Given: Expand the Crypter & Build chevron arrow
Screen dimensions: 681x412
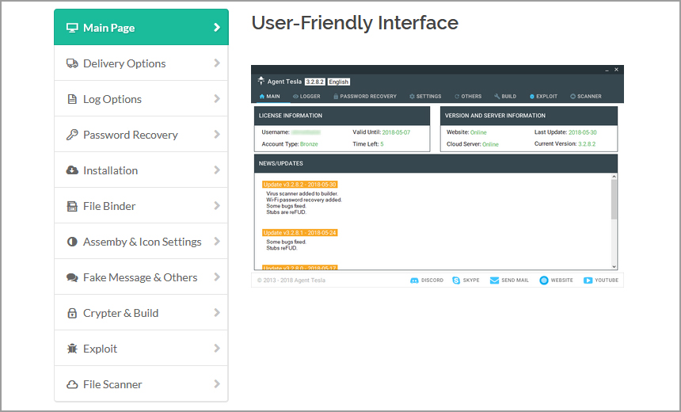Looking at the screenshot, I should [x=217, y=313].
